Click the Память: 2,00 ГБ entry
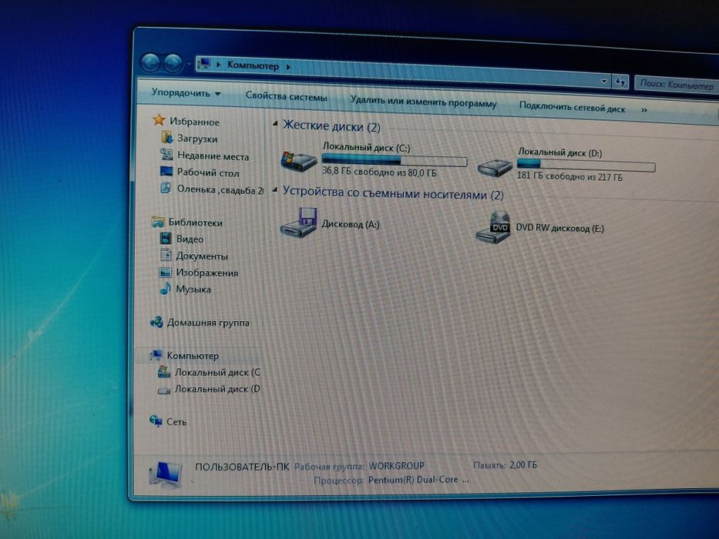Image resolution: width=719 pixels, height=539 pixels. coord(505,465)
